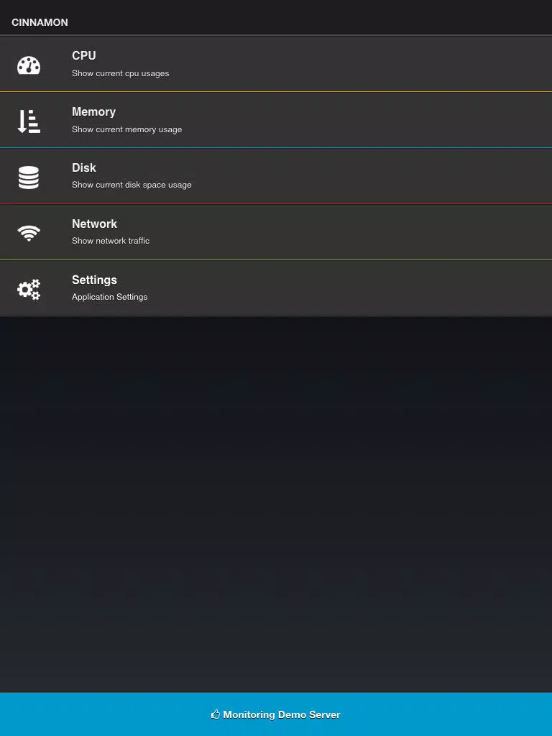Click the 'Monitoring Demo Server' footer label
This screenshot has height=736, width=552.
282,714
